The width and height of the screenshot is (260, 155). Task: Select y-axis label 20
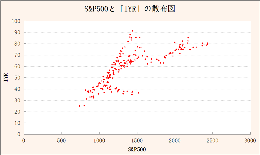point(18,112)
